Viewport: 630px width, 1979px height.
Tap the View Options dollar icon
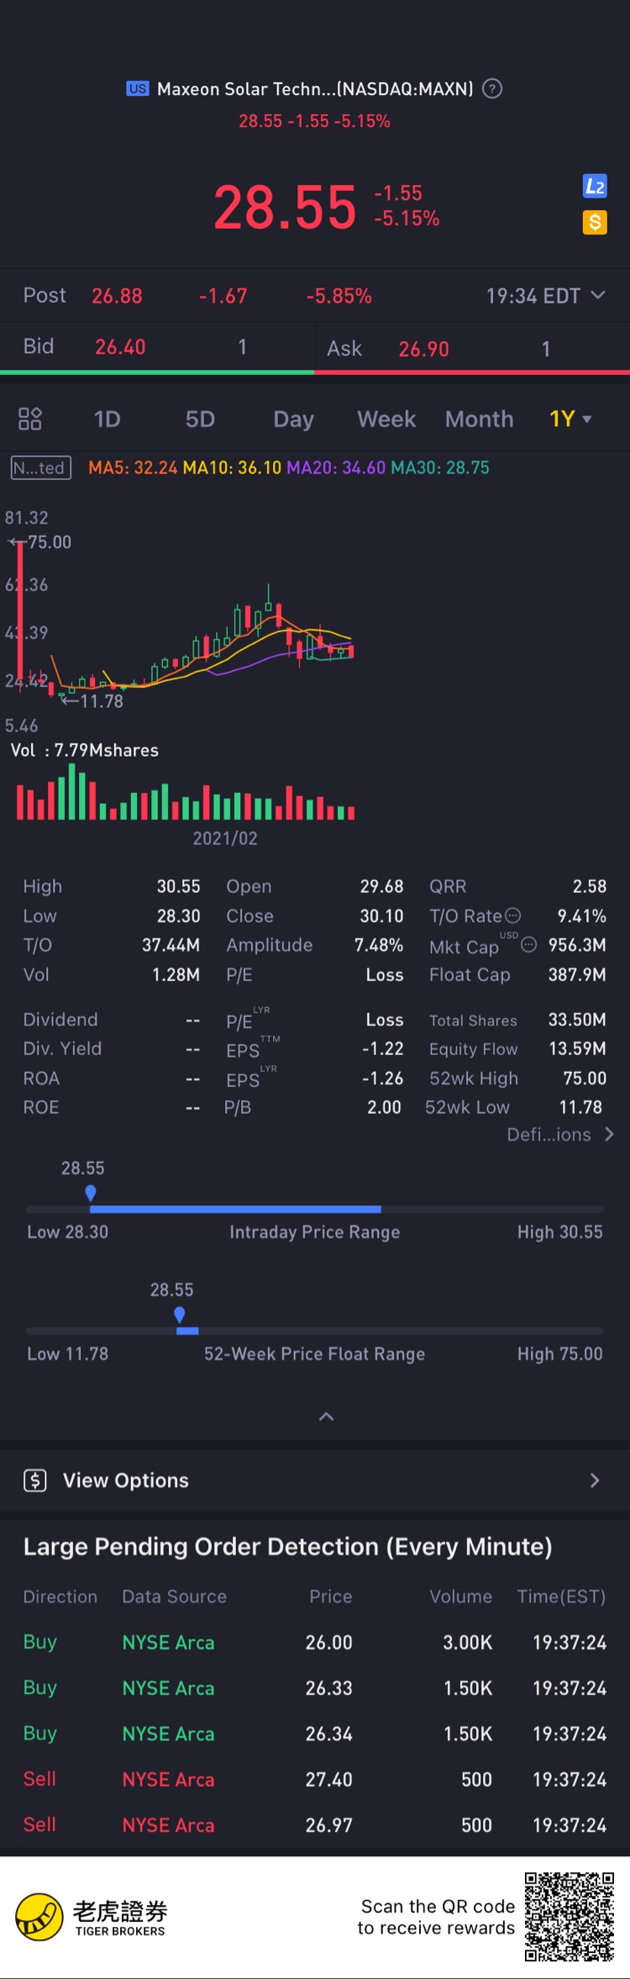(x=35, y=1480)
